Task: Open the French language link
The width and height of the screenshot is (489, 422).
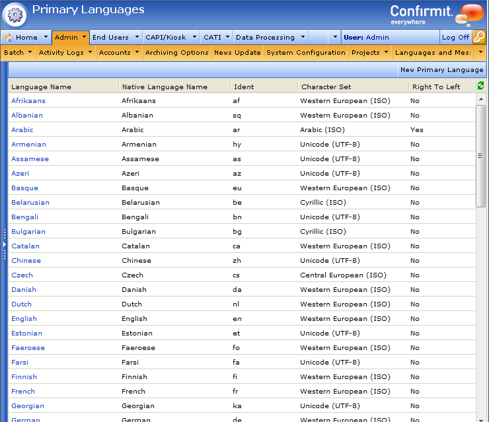Action: (x=23, y=391)
